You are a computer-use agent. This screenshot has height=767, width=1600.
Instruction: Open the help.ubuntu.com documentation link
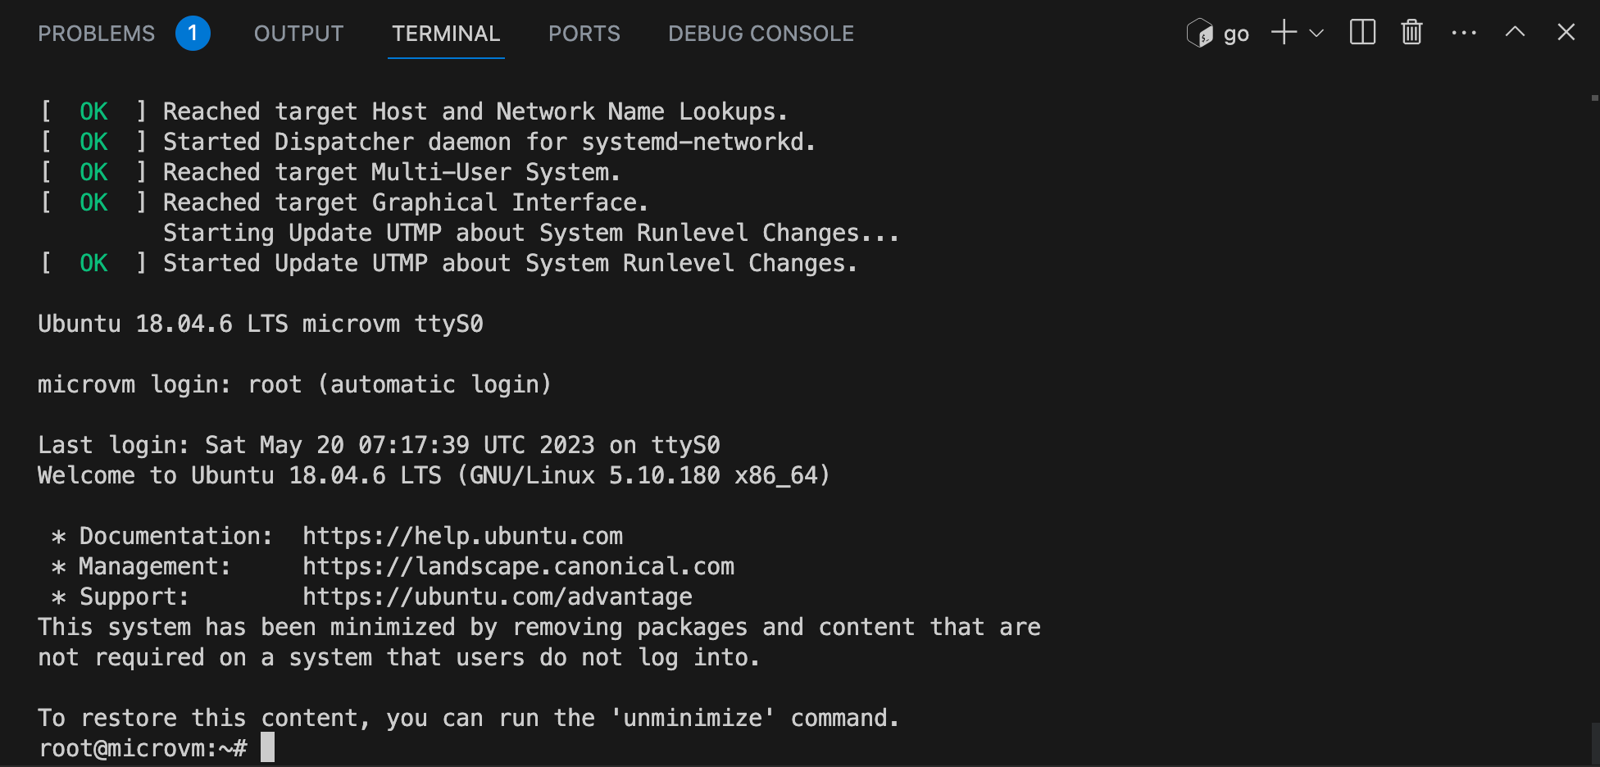coord(463,536)
